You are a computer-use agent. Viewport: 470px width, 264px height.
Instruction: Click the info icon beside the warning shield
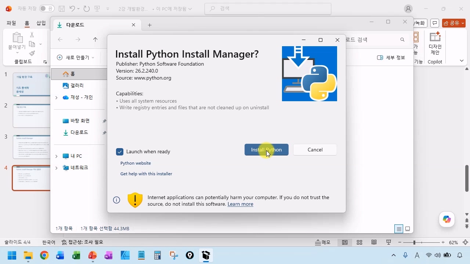coord(117,200)
